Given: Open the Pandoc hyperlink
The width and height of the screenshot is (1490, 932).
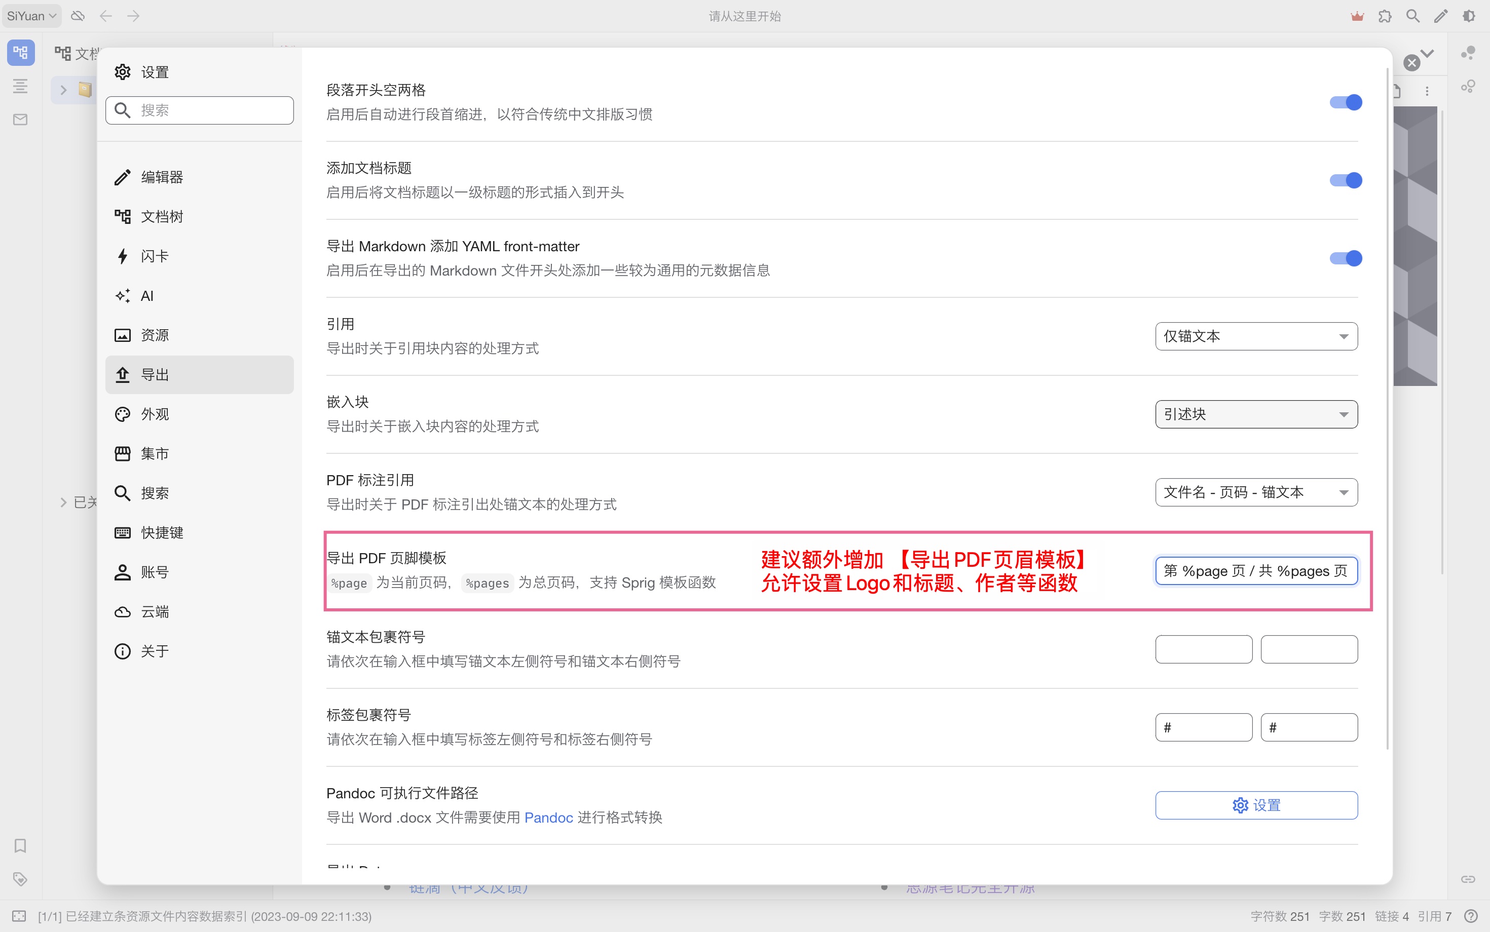Looking at the screenshot, I should [x=548, y=817].
